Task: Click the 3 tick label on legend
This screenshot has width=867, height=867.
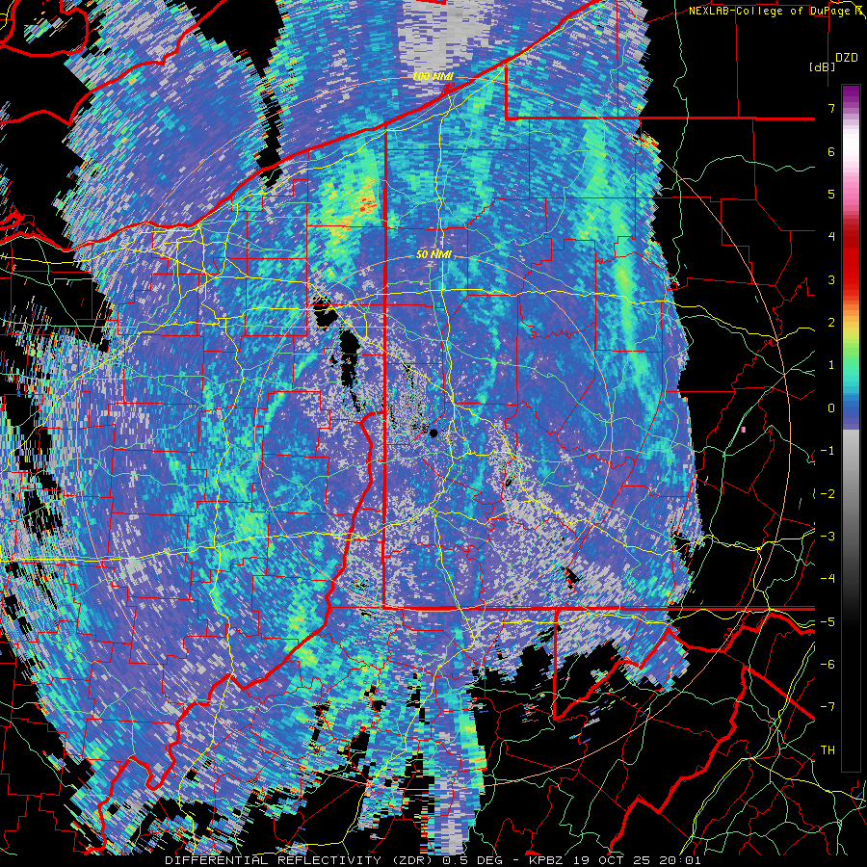Action: tap(831, 279)
